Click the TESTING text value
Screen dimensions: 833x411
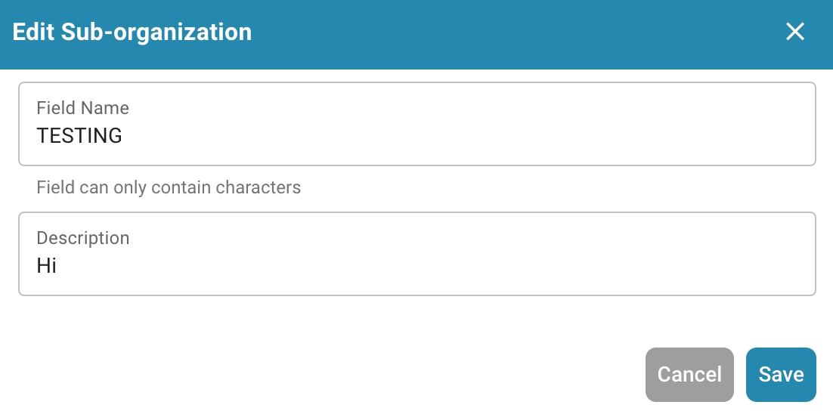(79, 136)
